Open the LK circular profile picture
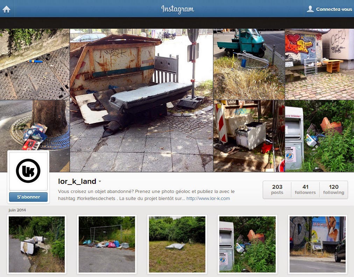Viewport: 354px width, 277px height. point(28,171)
